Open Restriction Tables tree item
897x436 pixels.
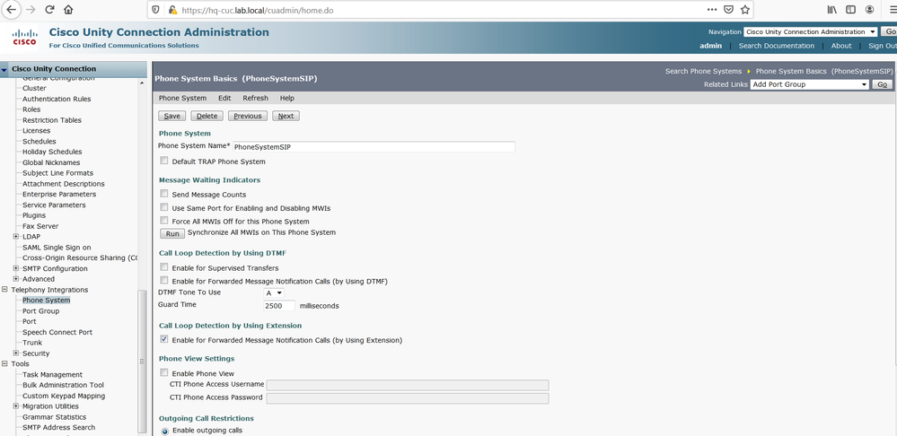click(51, 120)
